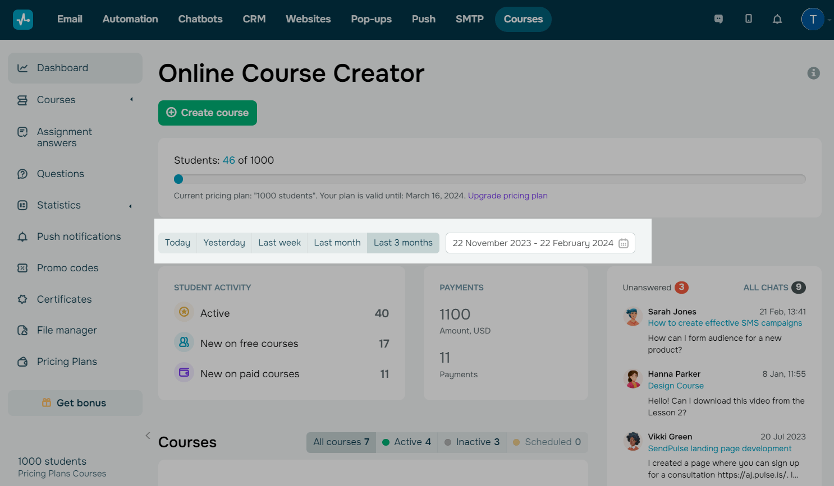
Task: Click the Push notifications bell icon
Action: [x=22, y=237]
